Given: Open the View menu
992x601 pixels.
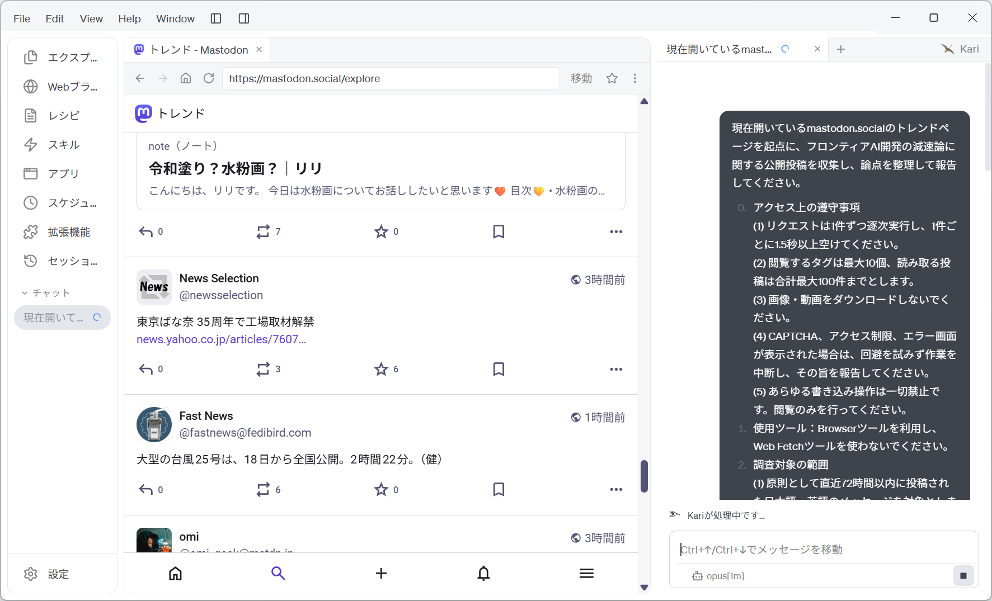Looking at the screenshot, I should (91, 18).
